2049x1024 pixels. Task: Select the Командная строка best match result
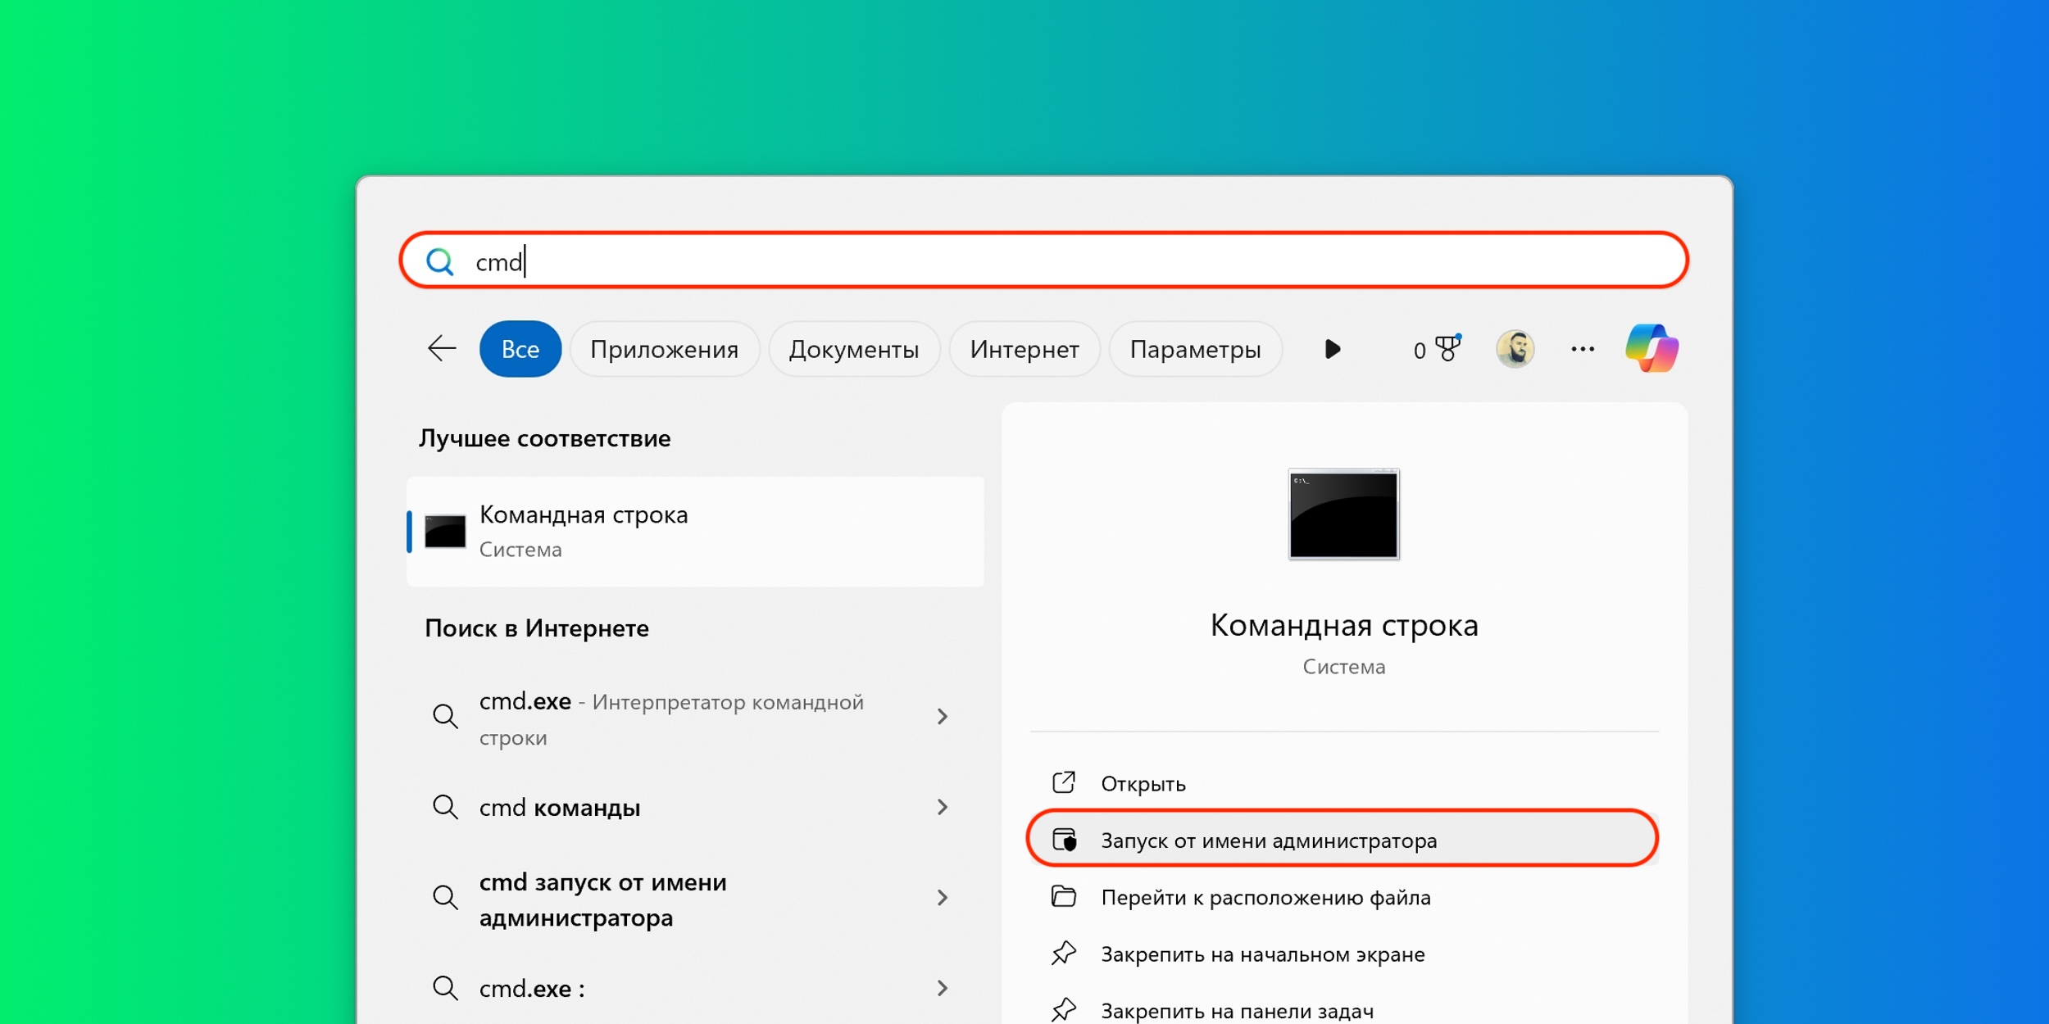coord(695,531)
